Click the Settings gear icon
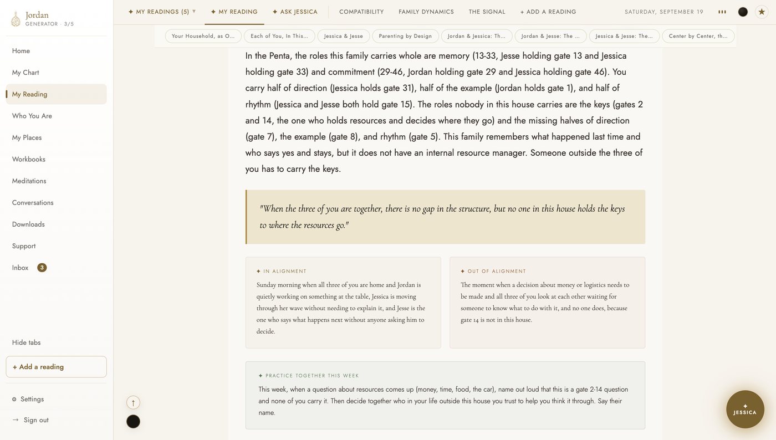Image resolution: width=776 pixels, height=440 pixels. pyautogui.click(x=14, y=399)
